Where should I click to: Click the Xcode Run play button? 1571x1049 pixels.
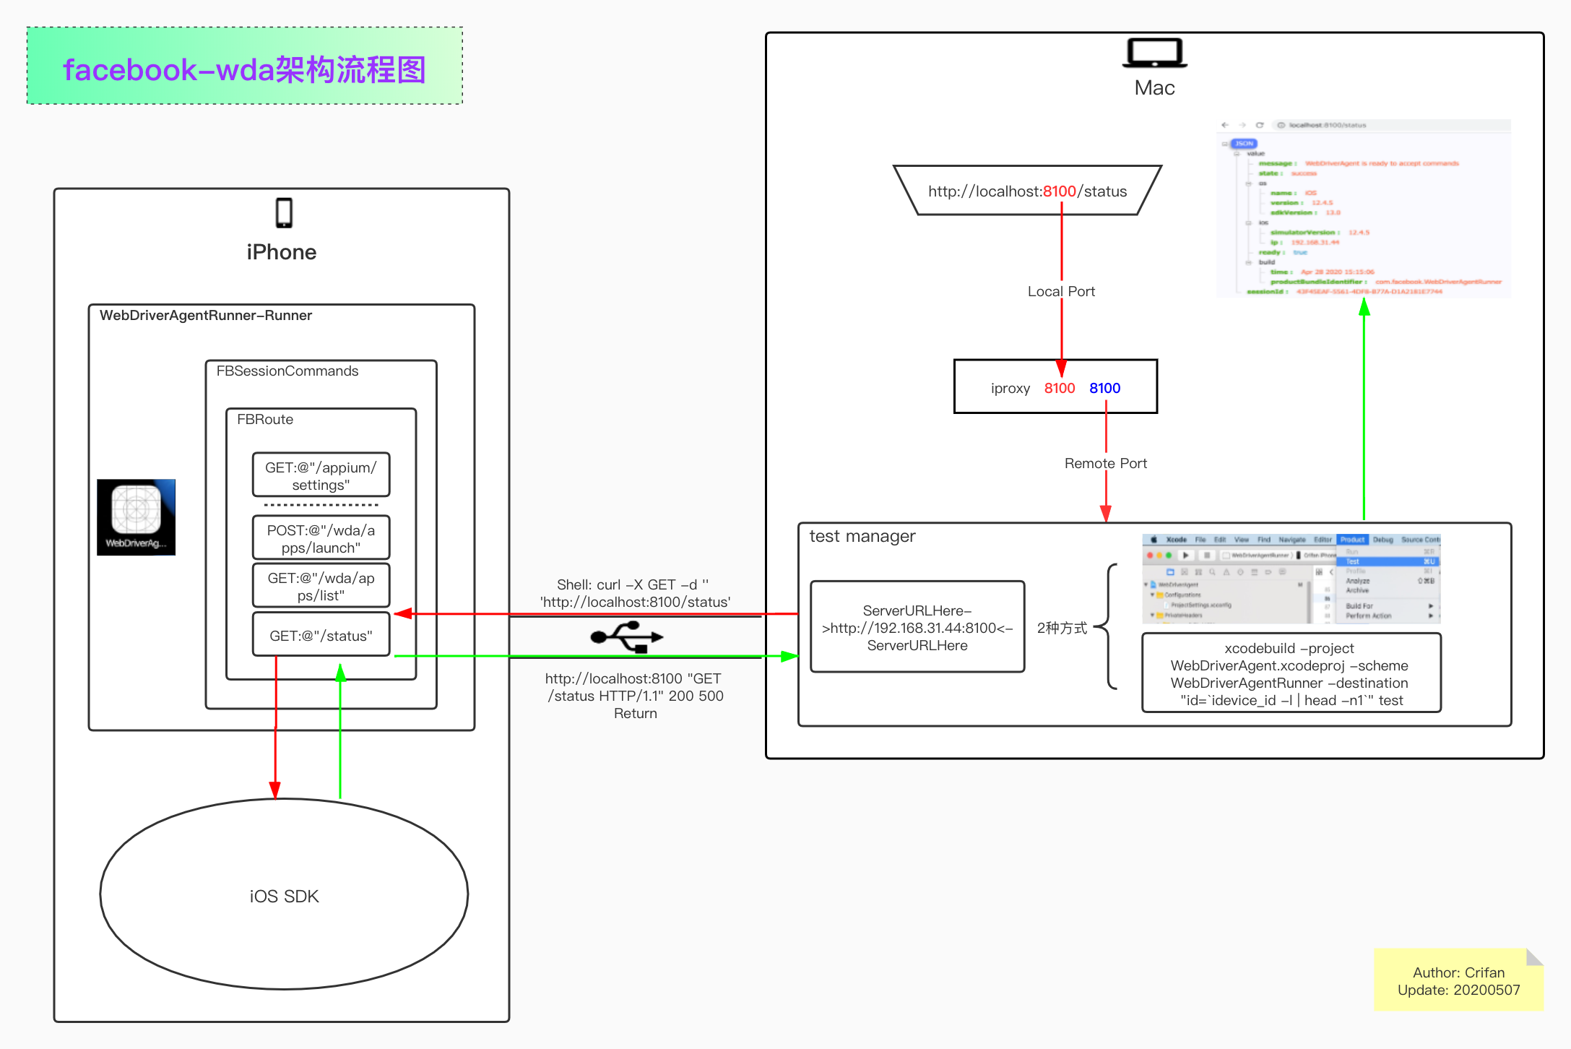tap(1185, 555)
